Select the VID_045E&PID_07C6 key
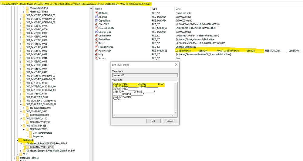The image size is (303, 161). tap(37, 29)
